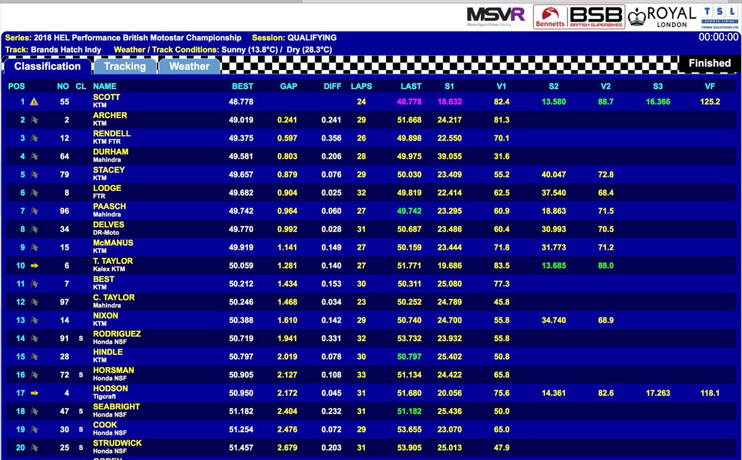Select rider name DELVES

click(x=109, y=225)
